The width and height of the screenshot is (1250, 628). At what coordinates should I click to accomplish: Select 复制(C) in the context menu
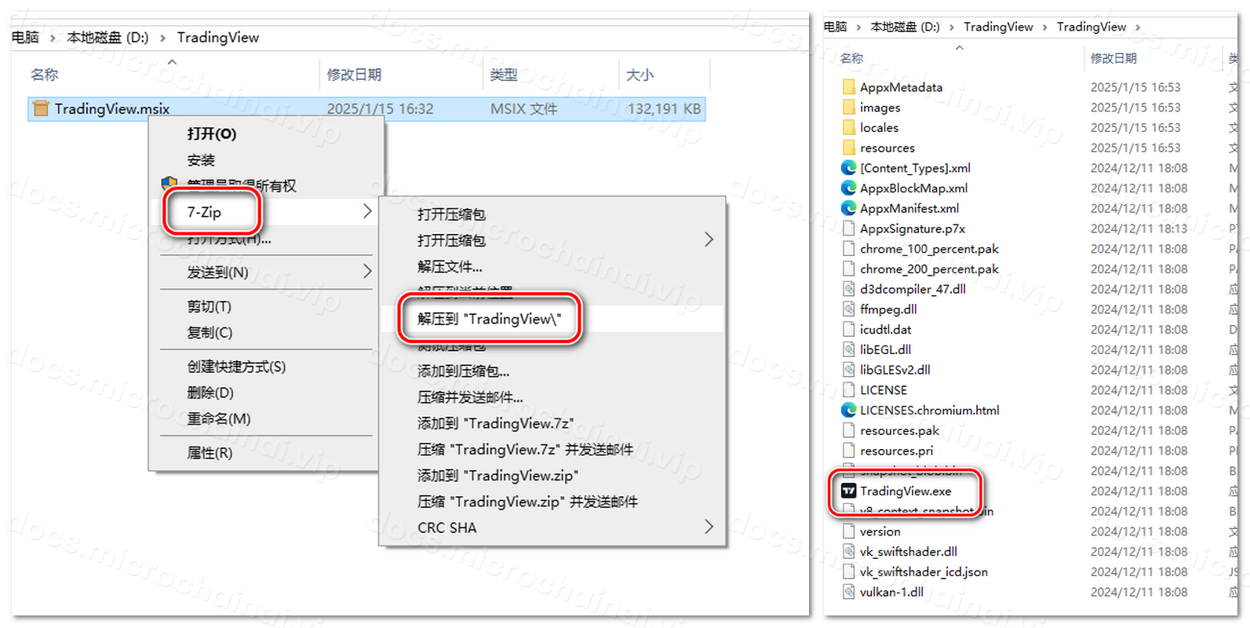pos(210,332)
